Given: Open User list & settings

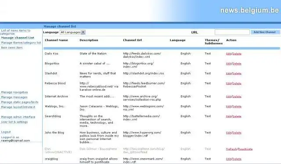Looking at the screenshot, I should (14, 122).
